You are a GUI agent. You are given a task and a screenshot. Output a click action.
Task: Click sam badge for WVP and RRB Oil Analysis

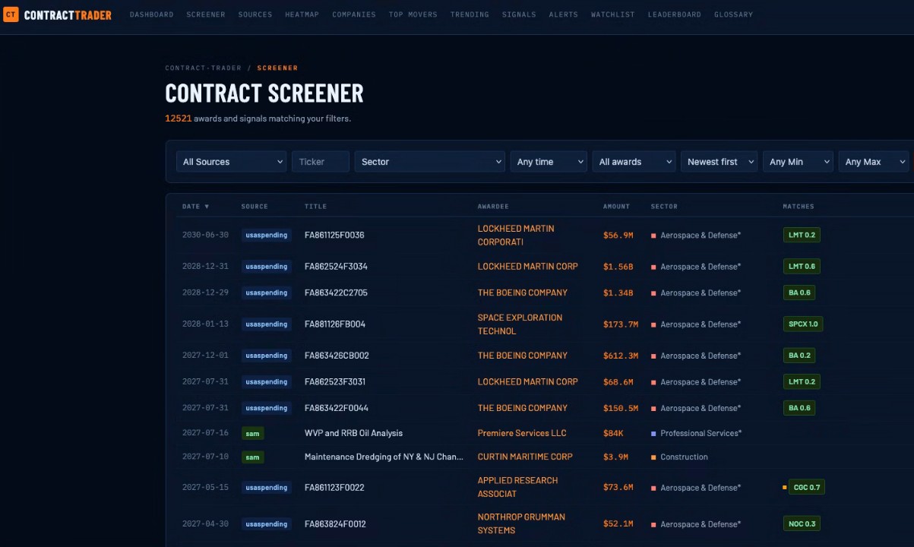pyautogui.click(x=252, y=434)
